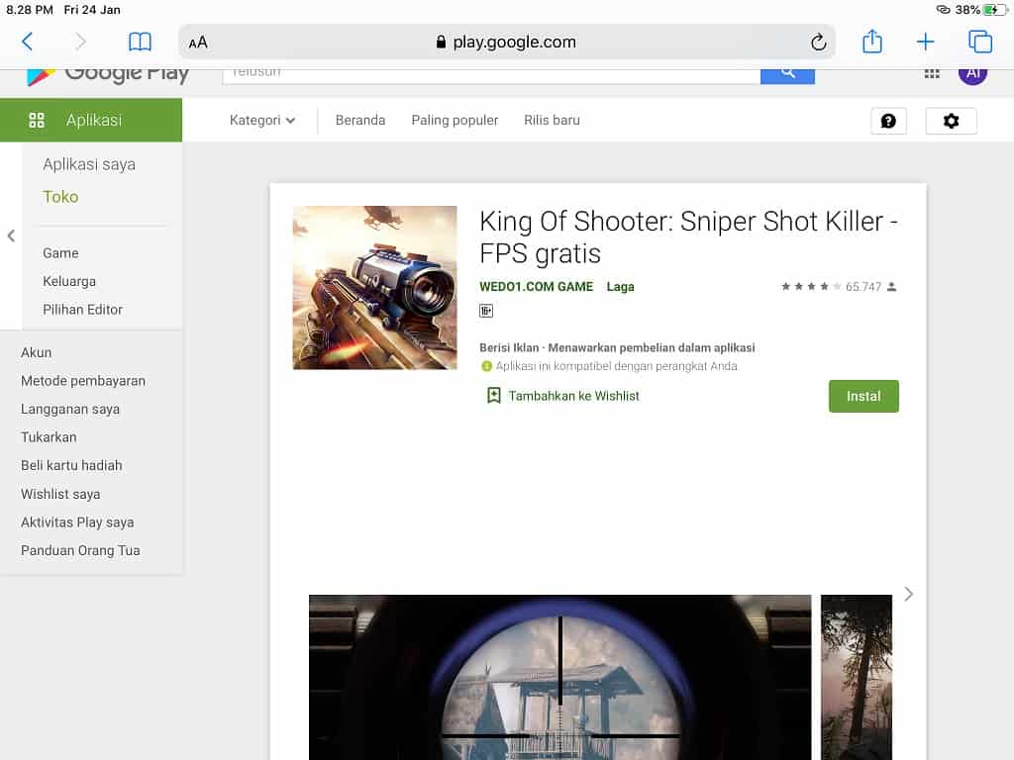Tap the Safari forward arrow
Screen dimensions: 1014x760
pyautogui.click(x=80, y=42)
